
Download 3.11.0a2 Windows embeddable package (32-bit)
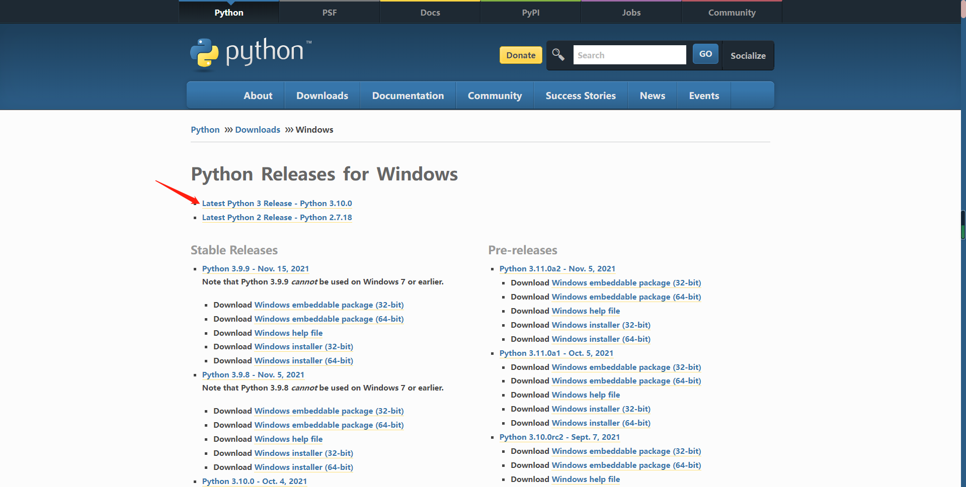pos(626,283)
